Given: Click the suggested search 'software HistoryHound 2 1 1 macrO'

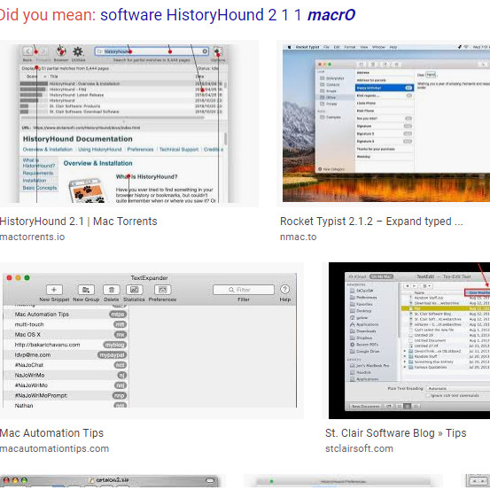Looking at the screenshot, I should coord(228,15).
